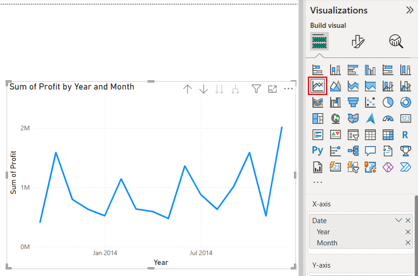Select the Area chart visual

point(335,86)
